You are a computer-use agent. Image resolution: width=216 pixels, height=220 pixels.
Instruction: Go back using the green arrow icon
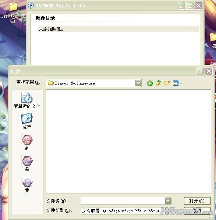[150, 83]
